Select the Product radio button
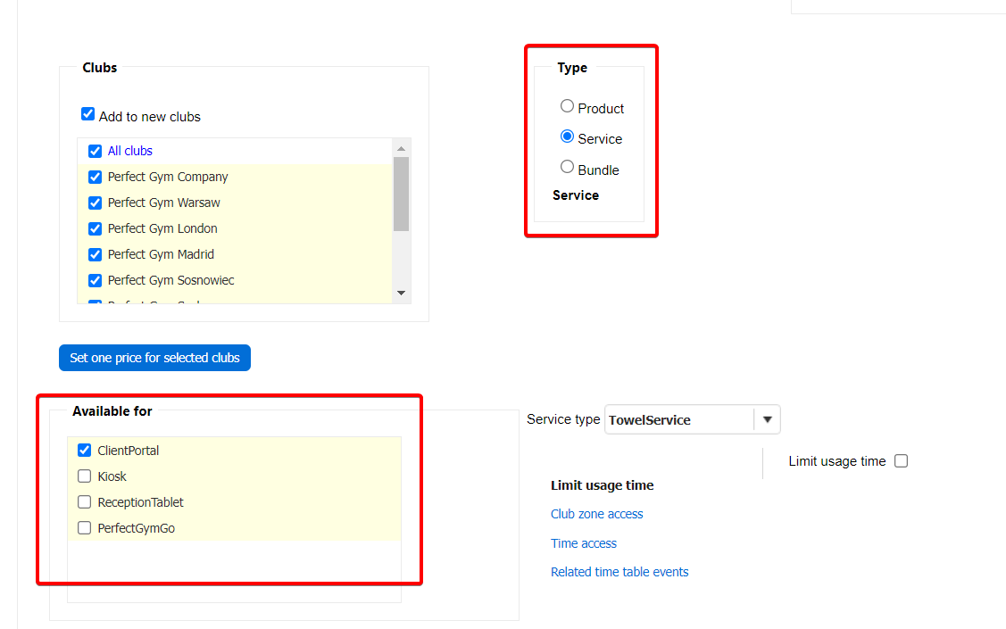The width and height of the screenshot is (1006, 629). [567, 106]
